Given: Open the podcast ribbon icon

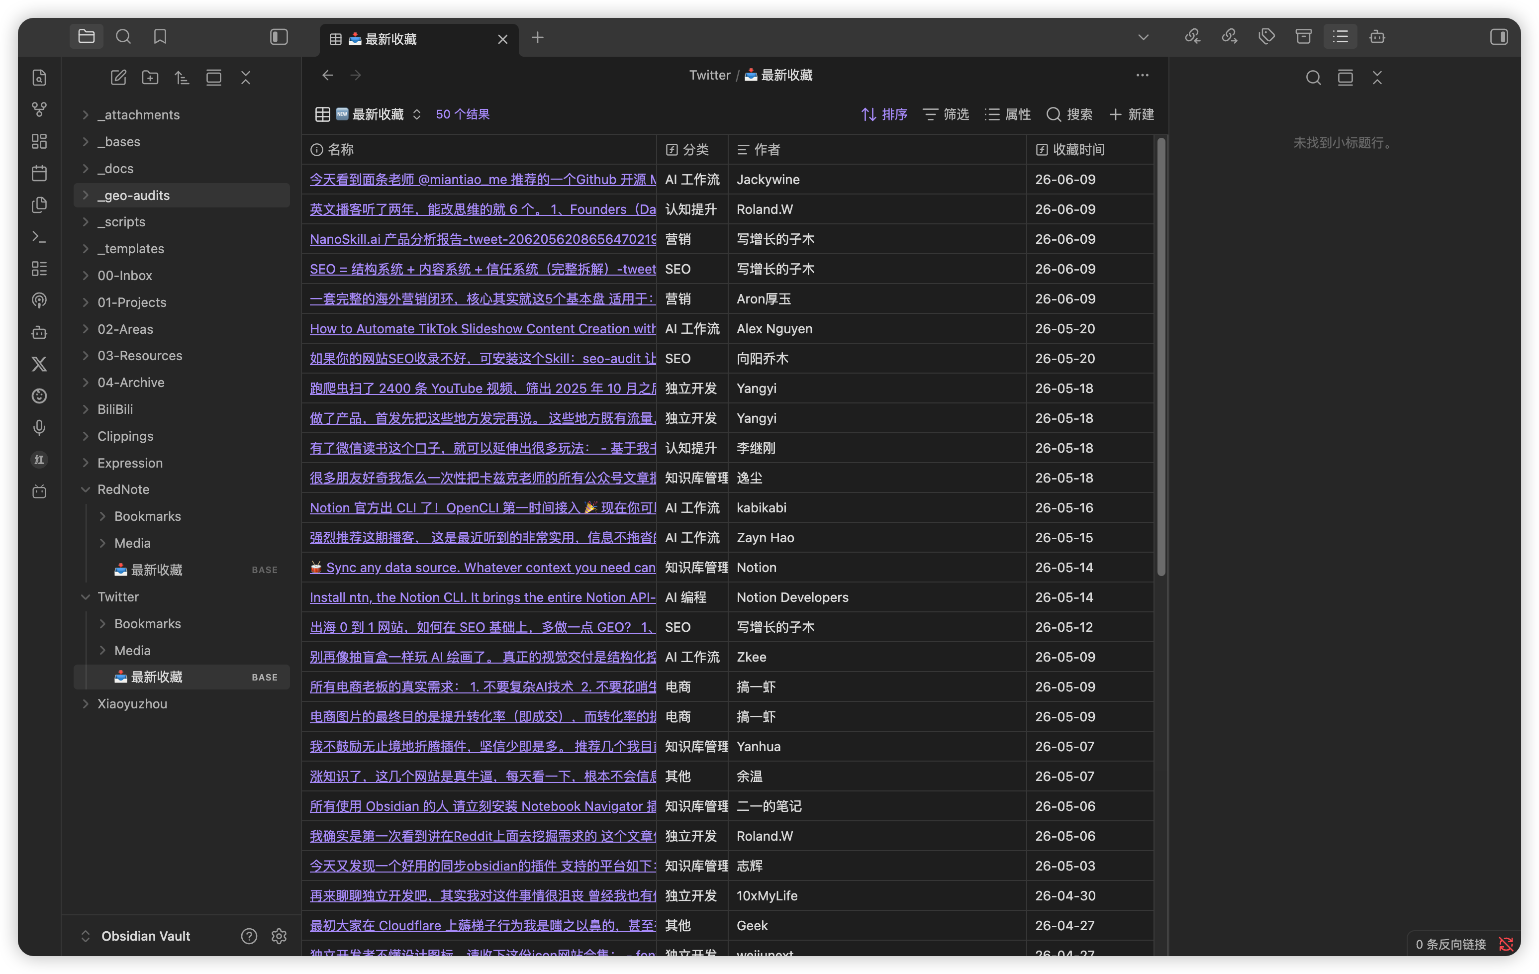Looking at the screenshot, I should (x=40, y=300).
